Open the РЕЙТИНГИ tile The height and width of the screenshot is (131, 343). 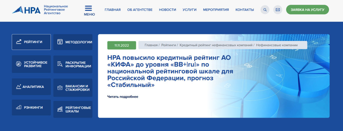pos(31,42)
